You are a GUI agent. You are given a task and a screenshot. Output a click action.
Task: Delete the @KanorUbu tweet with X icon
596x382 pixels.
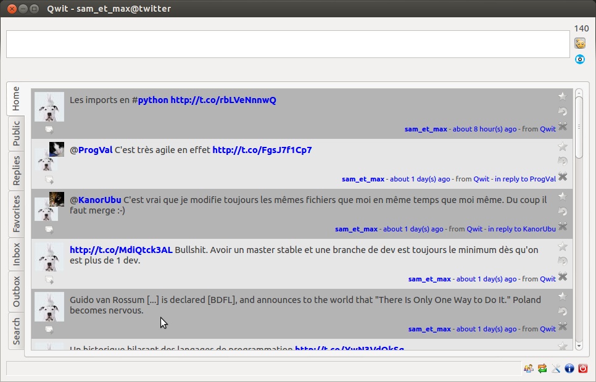(563, 226)
